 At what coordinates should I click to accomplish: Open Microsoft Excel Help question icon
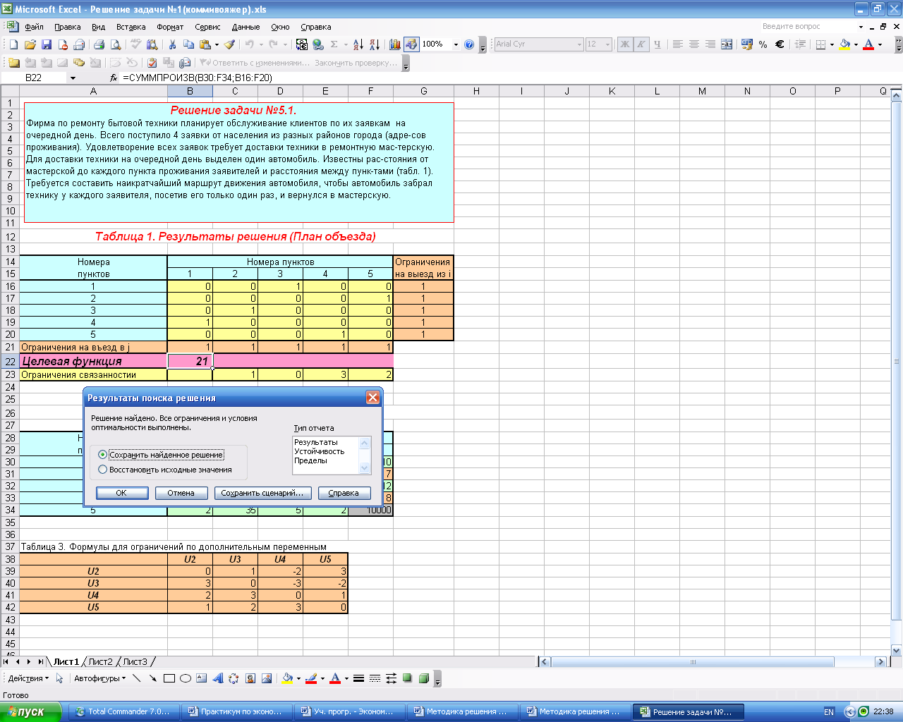coord(470,44)
